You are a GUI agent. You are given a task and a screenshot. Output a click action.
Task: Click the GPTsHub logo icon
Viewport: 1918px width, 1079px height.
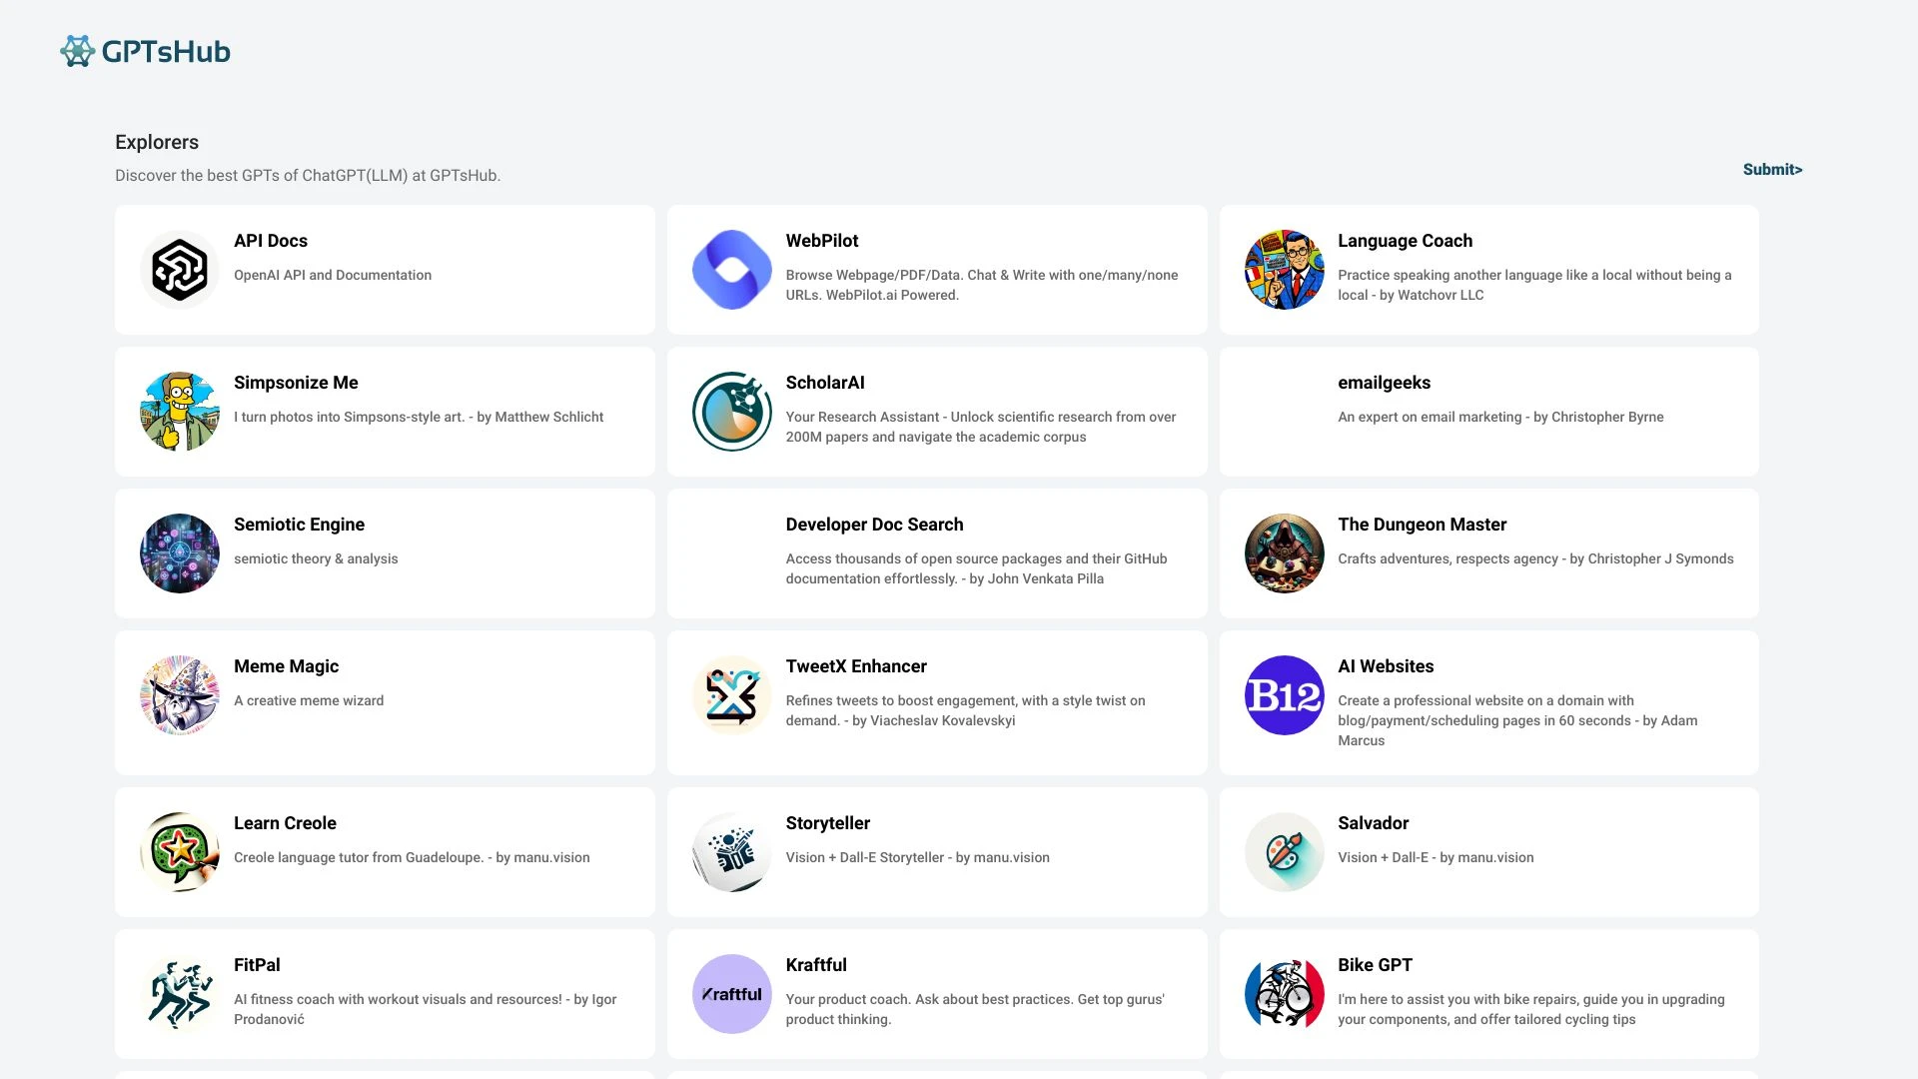click(78, 51)
